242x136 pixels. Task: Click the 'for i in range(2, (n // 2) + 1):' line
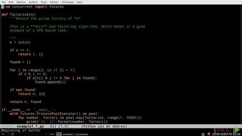[43, 70]
